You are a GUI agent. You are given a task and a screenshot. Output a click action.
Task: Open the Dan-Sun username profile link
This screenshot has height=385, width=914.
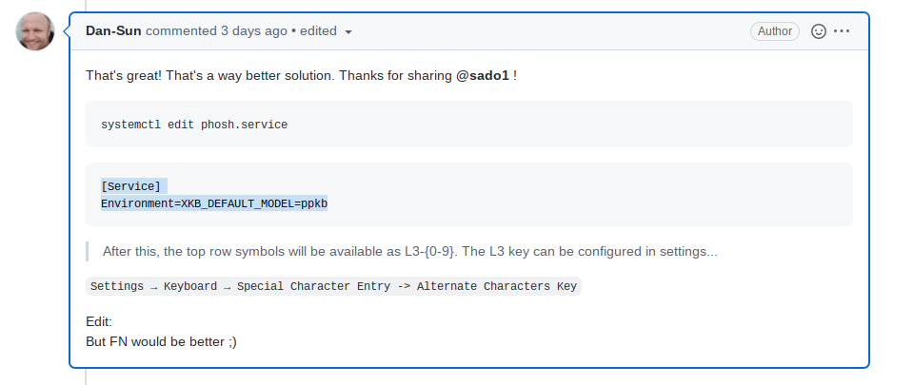coord(113,30)
